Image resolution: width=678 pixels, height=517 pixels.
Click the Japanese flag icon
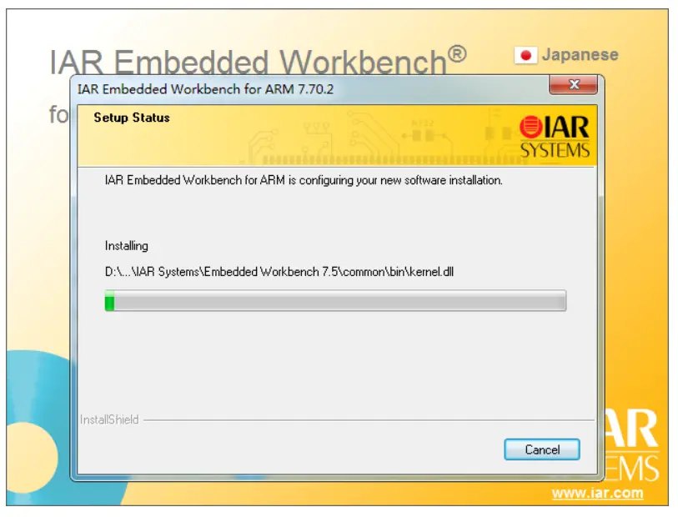click(525, 55)
